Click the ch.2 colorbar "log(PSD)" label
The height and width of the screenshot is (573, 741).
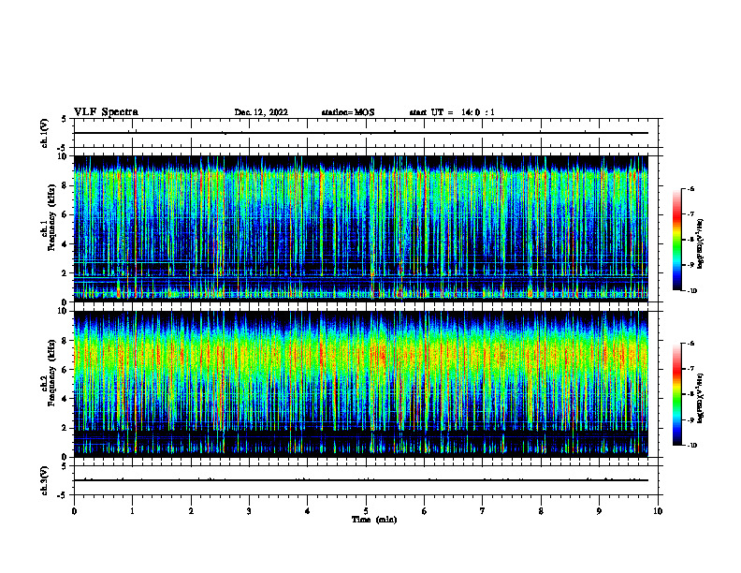click(701, 399)
